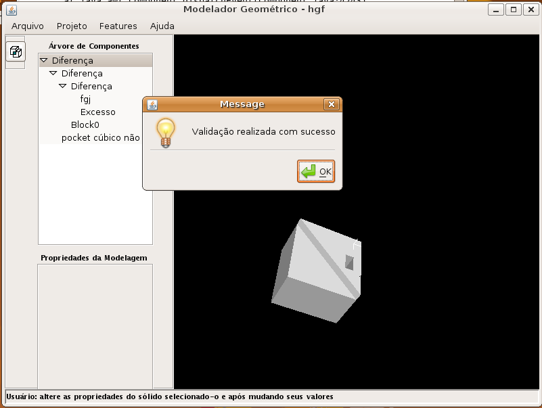The width and height of the screenshot is (542, 408).
Task: Click the Java icon in the Message title bar
Action: (152, 104)
